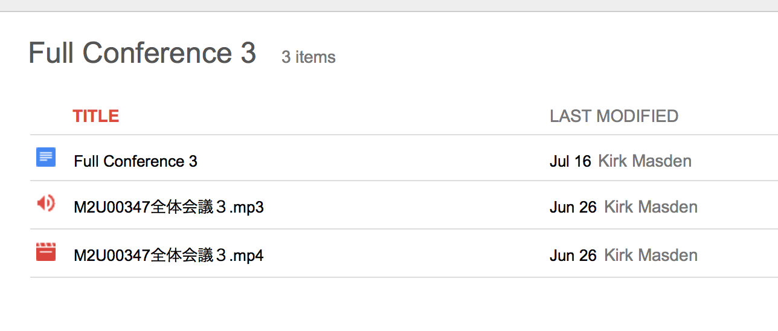Open the M2U00347 .mp3 audio file

pyautogui.click(x=169, y=207)
